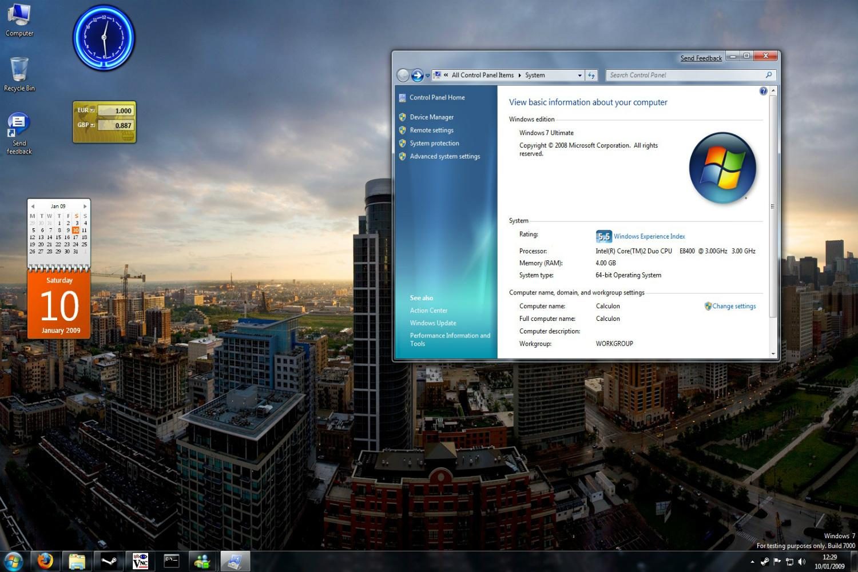Click the search magnifier icon
Image resolution: width=858 pixels, height=572 pixels.
pyautogui.click(x=769, y=75)
